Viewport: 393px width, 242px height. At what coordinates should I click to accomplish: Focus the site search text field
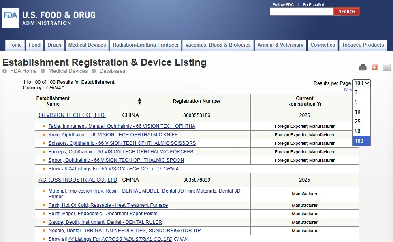pyautogui.click(x=301, y=12)
